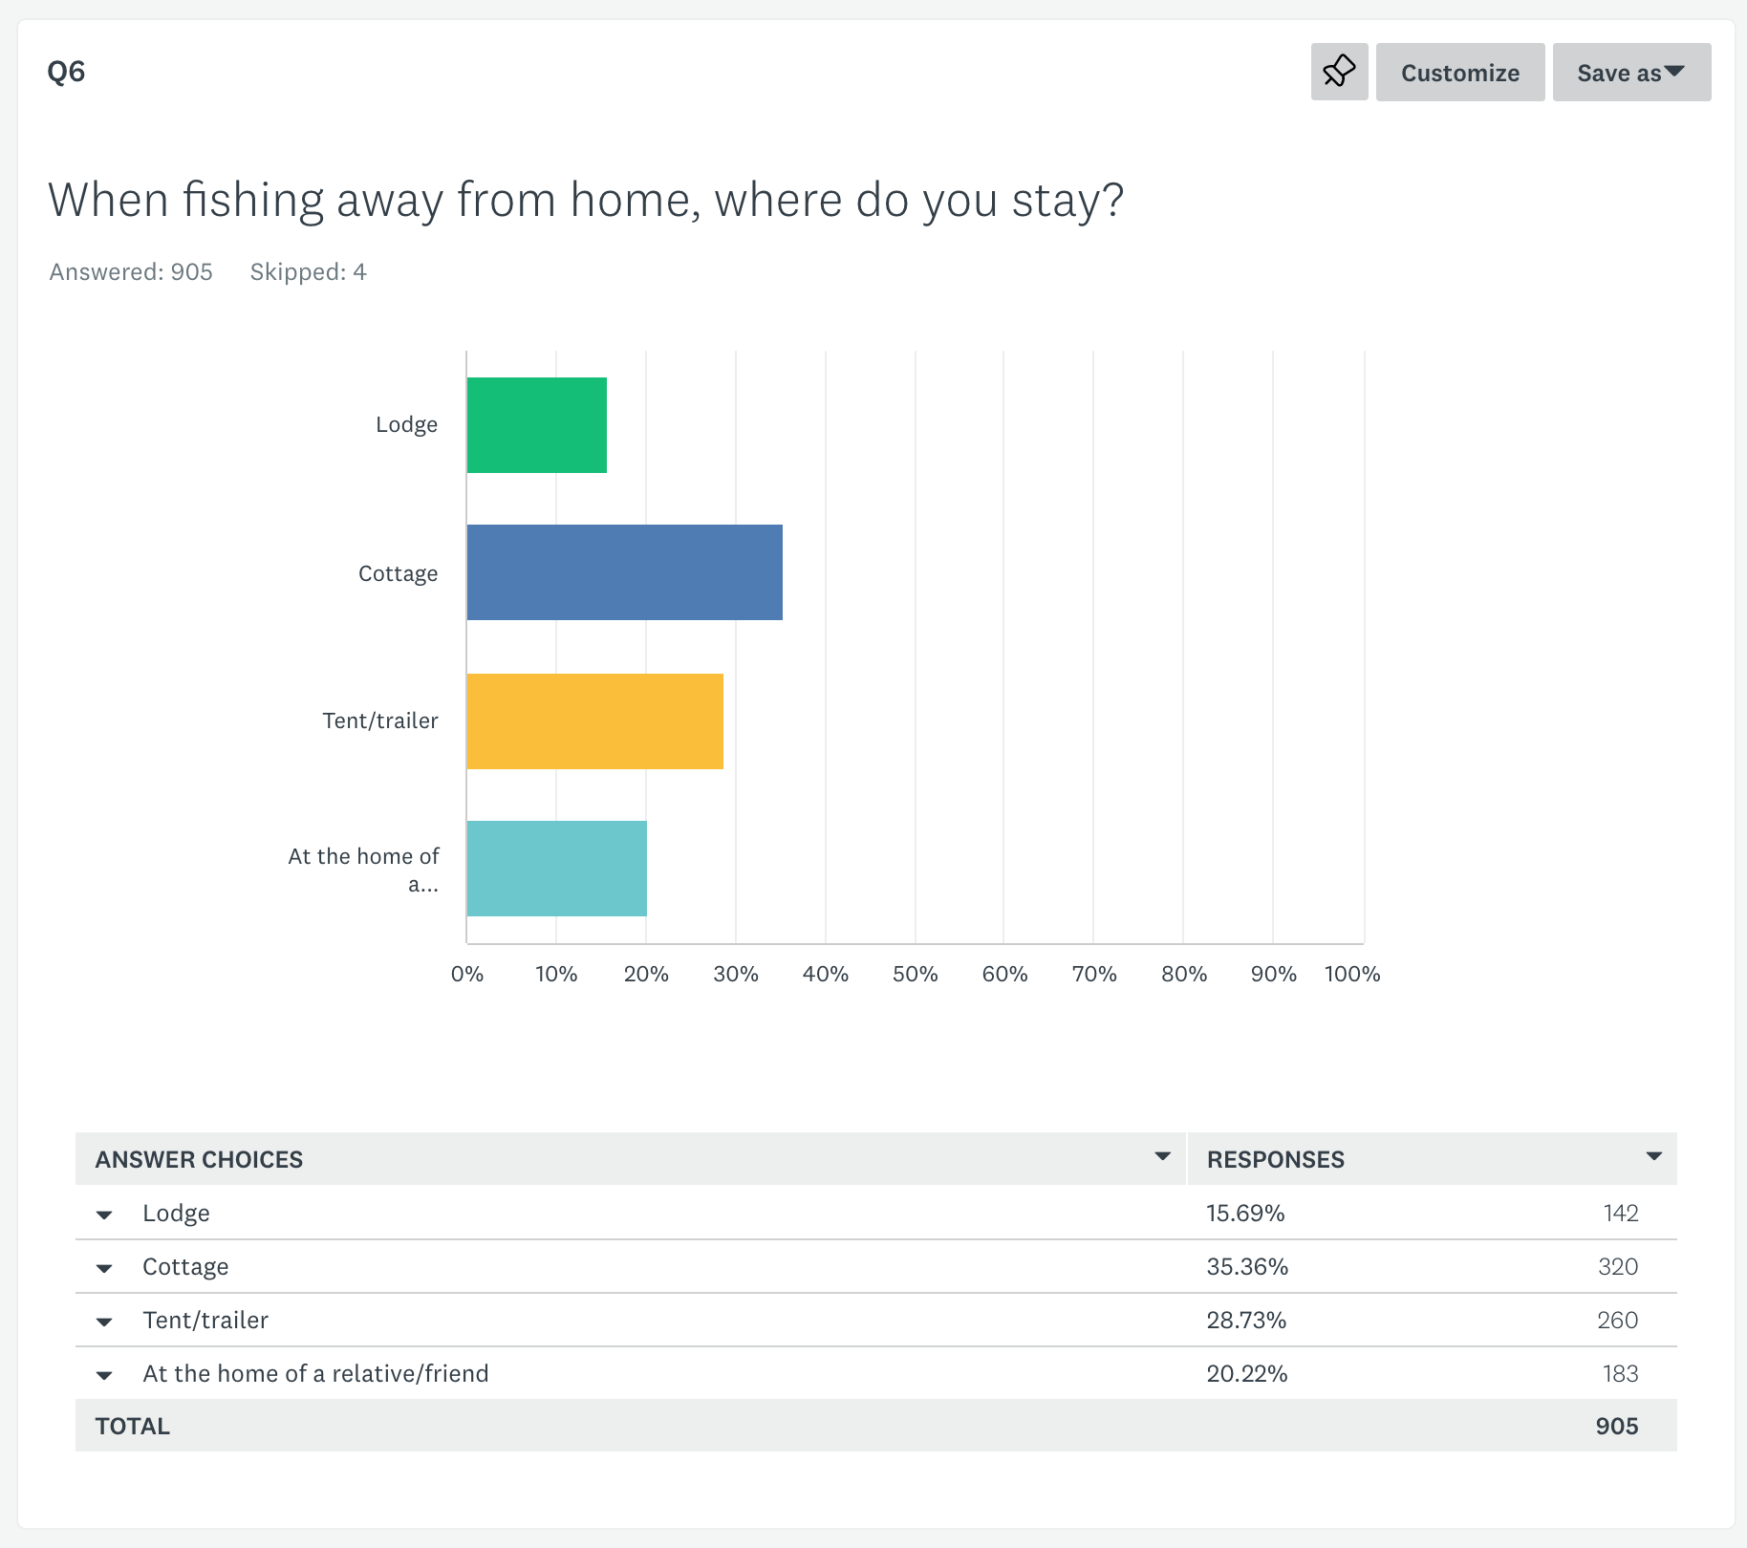
Task: Click the 50% tick label on the axis
Action: (915, 974)
